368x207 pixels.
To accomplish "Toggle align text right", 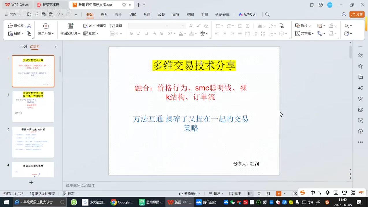I will [x=232, y=34].
